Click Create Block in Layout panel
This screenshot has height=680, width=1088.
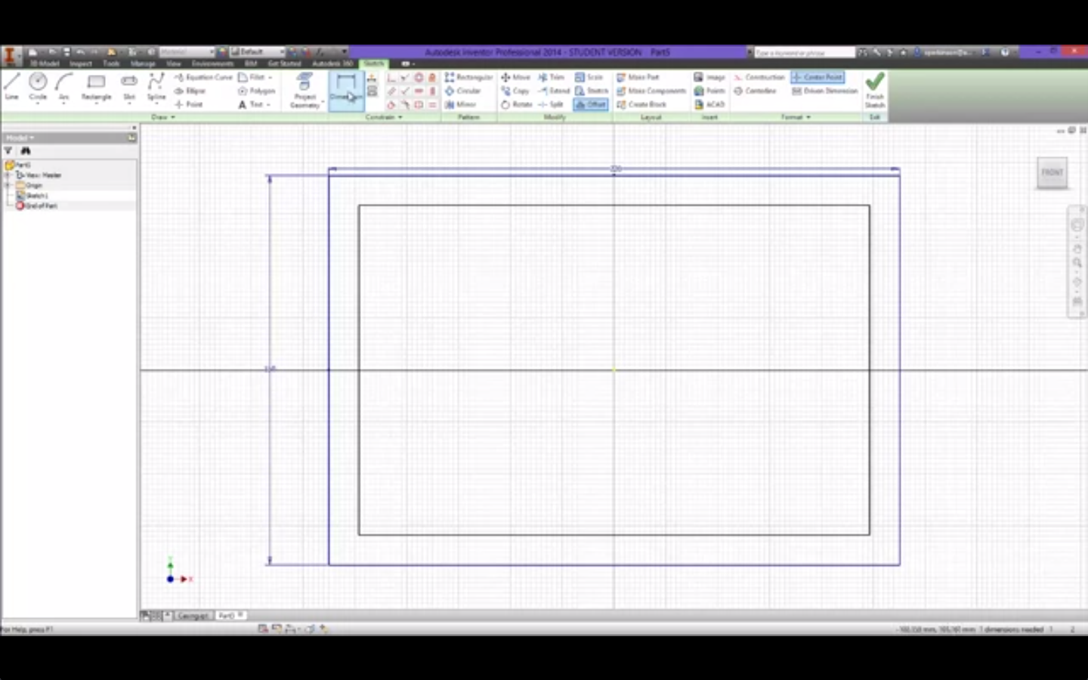pyautogui.click(x=641, y=104)
